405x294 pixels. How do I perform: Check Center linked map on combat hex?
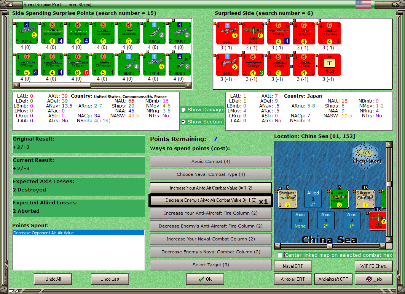(x=280, y=255)
